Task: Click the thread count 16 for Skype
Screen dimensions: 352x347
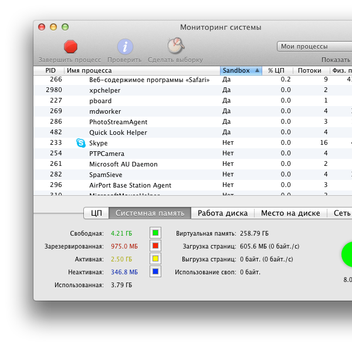Action: 324,142
